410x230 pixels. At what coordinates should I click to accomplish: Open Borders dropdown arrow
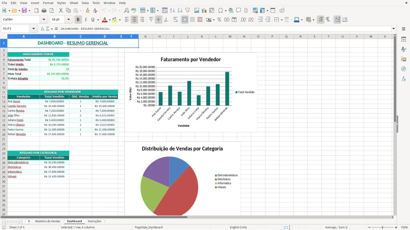click(282, 20)
